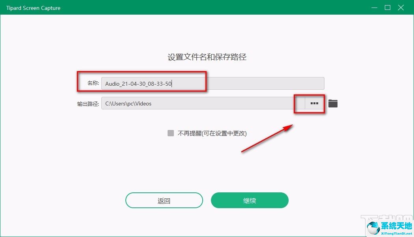Click the 系统天地 globe logo watermark
Viewport: 414px width, 237px height.
click(x=373, y=226)
